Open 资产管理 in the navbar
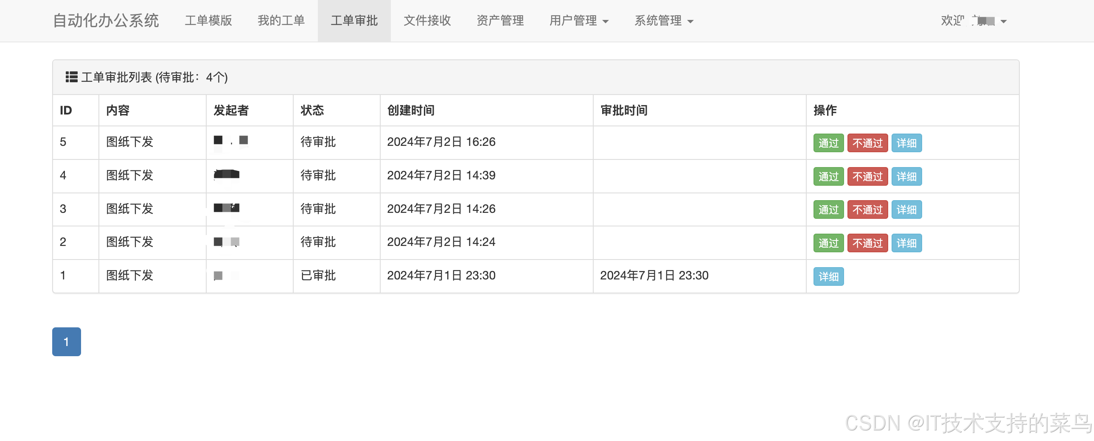Viewport: 1094px width, 441px height. (x=500, y=21)
